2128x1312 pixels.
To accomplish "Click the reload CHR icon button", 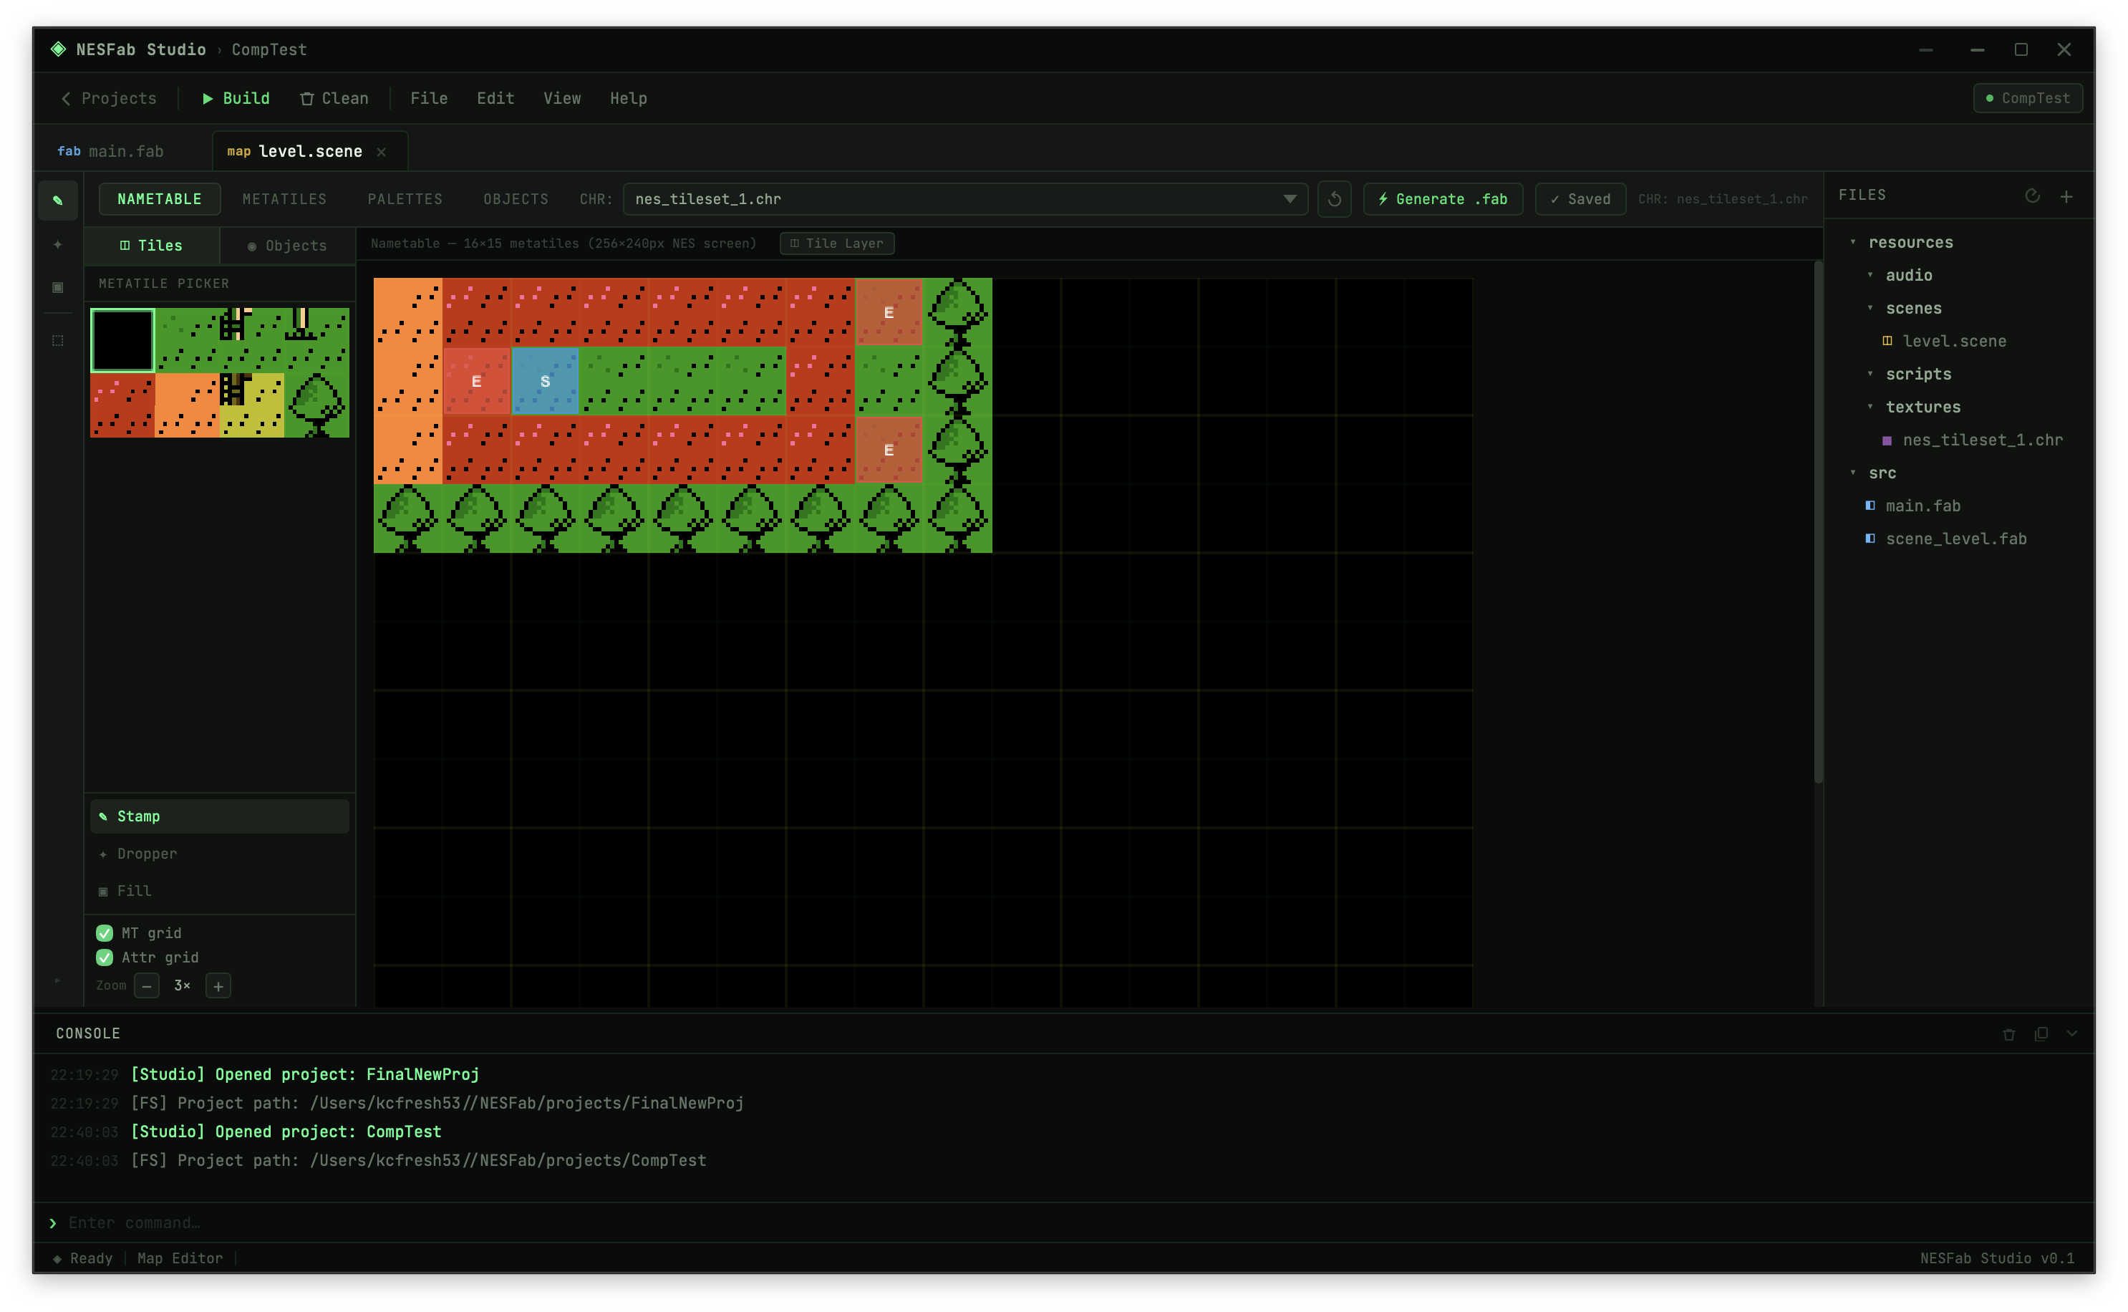I will click(1334, 200).
